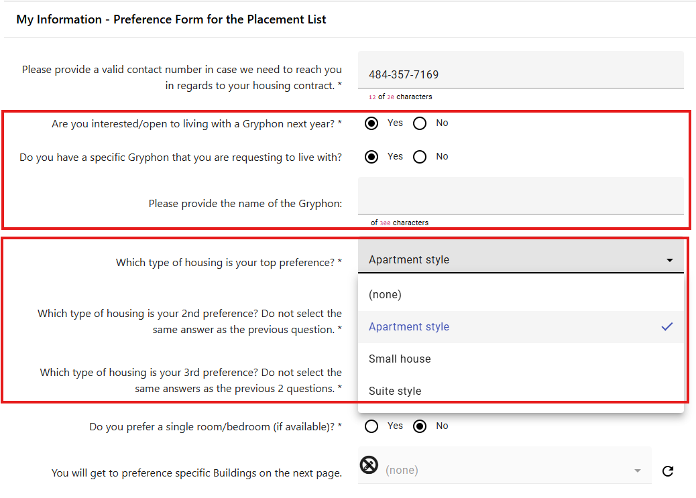This screenshot has height=498, width=696.
Task: Choose No for preferring a single room
Action: pyautogui.click(x=420, y=426)
